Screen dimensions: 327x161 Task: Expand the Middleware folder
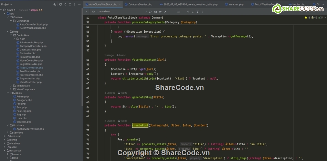point(11,86)
